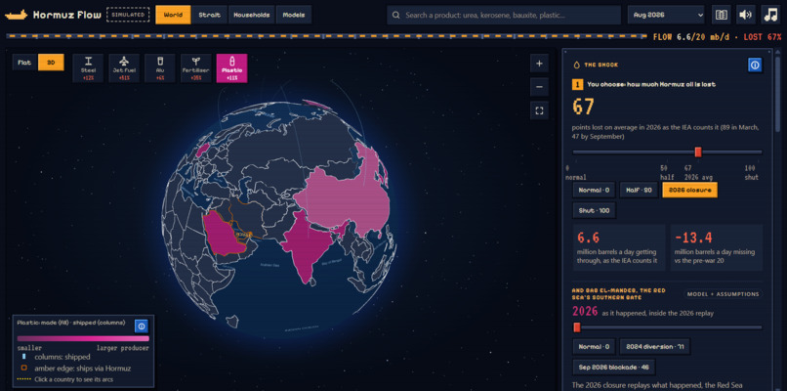
Task: Click the 'amber edge: ships via Hormuz' legend
Action: pyautogui.click(x=75, y=369)
